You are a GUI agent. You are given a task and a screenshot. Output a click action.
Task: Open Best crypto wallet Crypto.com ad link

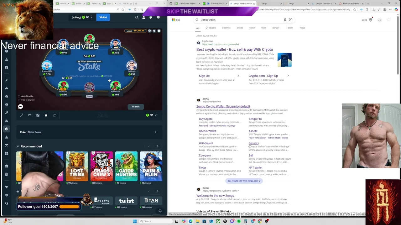click(x=235, y=50)
